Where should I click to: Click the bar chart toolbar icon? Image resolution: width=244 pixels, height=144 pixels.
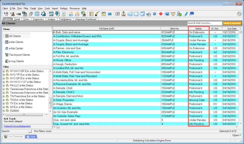(130, 14)
